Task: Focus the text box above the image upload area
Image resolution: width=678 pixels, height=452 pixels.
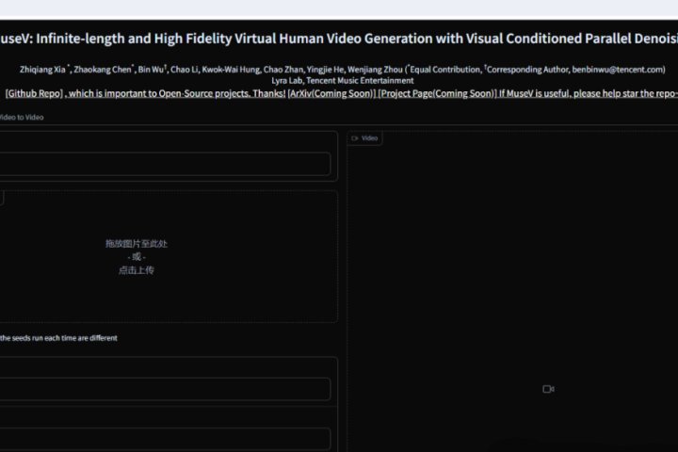Action: coord(164,165)
